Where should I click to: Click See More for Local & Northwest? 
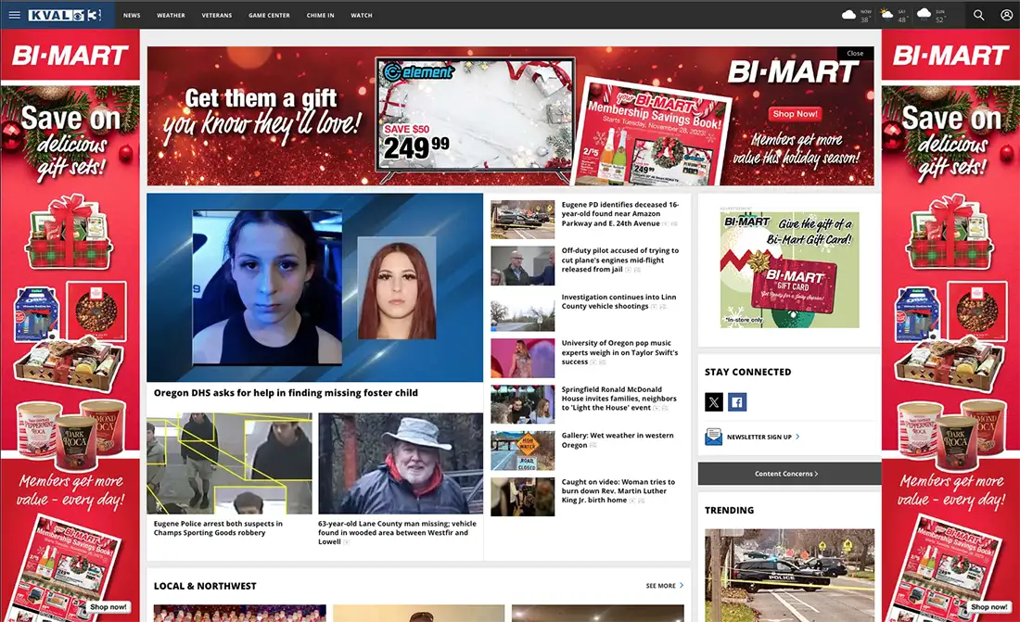[664, 586]
